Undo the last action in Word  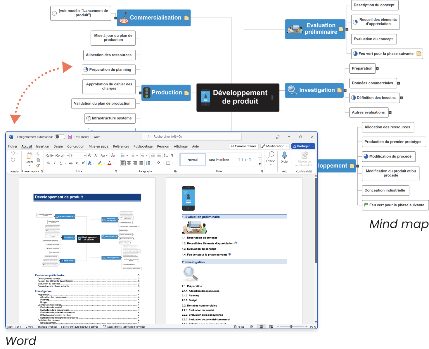tap(13, 153)
